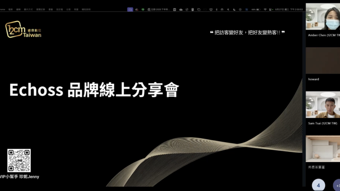Open the 設定檔 menu
340x191 pixels.
point(59,9)
